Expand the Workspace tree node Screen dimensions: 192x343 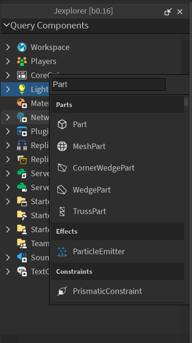tap(8, 47)
